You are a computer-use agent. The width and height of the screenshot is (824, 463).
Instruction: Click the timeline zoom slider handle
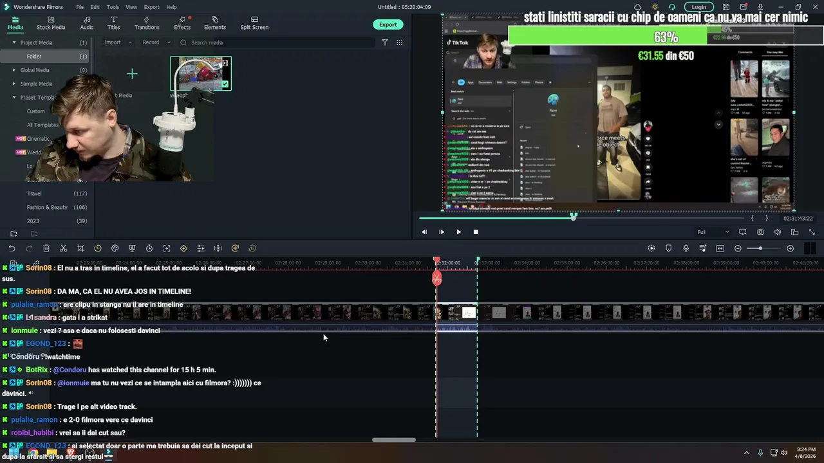click(x=760, y=248)
